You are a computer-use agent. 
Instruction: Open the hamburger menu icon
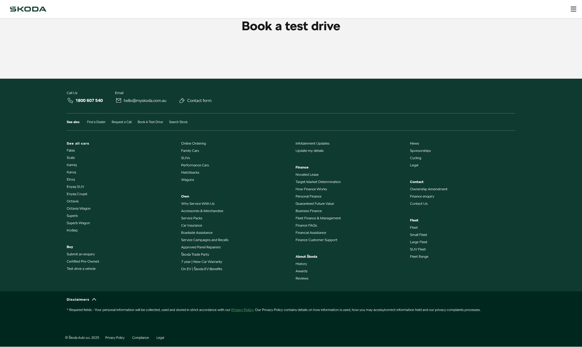point(573,9)
